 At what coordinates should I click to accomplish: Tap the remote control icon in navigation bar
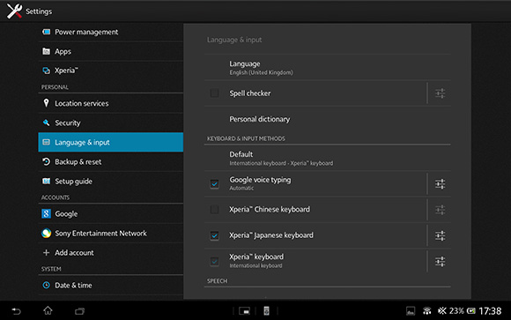pyautogui.click(x=266, y=311)
